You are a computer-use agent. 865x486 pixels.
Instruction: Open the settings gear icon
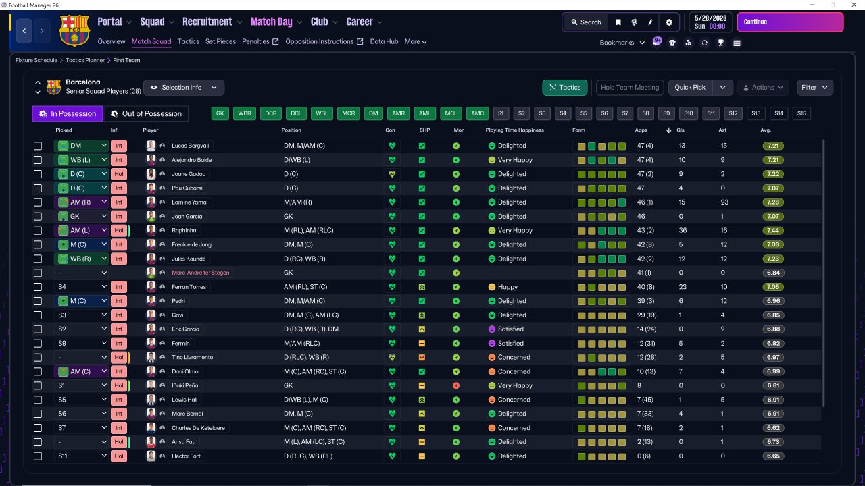(x=669, y=22)
